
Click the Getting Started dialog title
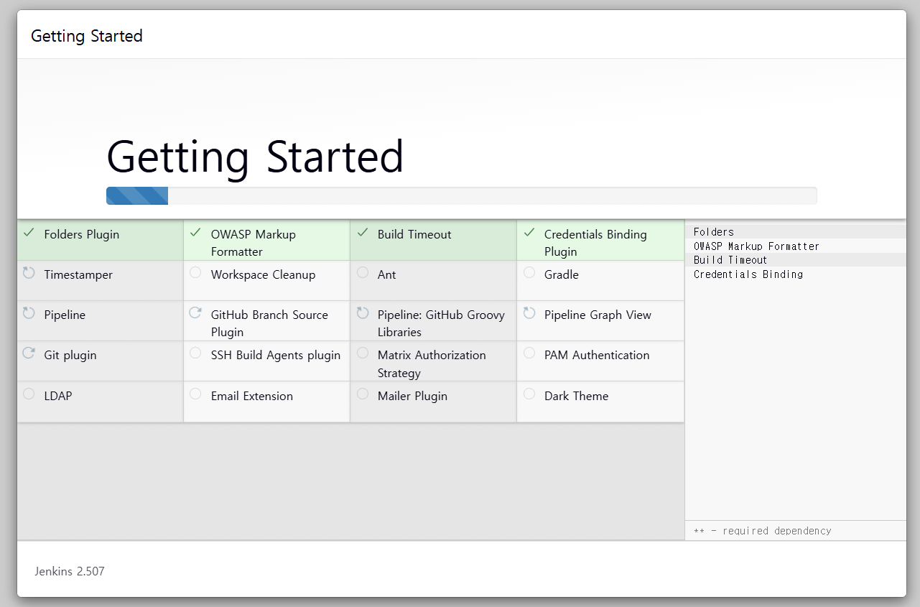[87, 36]
